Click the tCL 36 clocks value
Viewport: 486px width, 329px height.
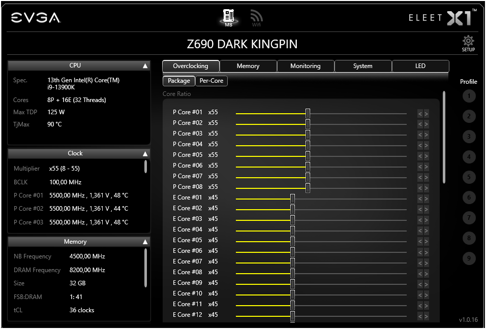(x=82, y=310)
